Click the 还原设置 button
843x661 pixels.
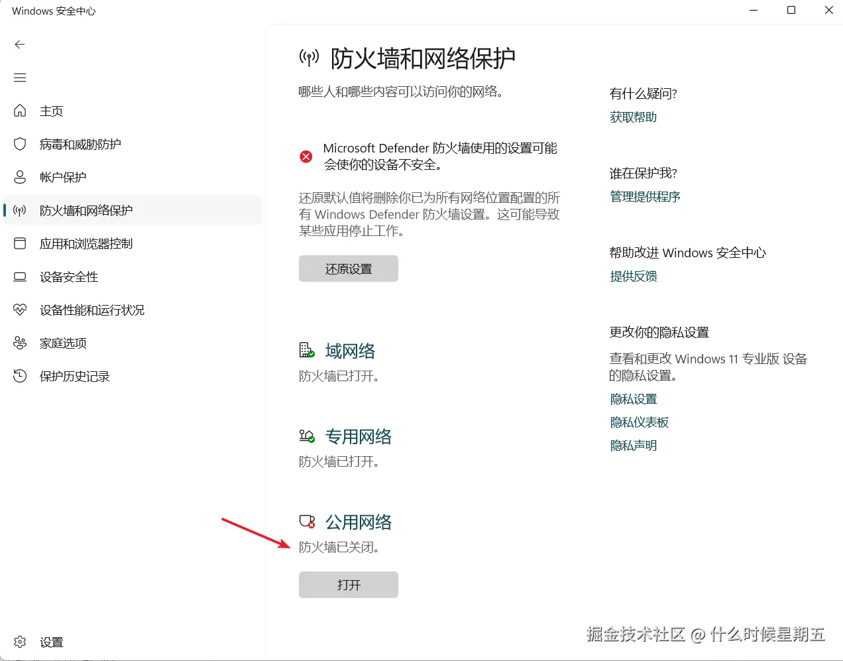tap(349, 269)
